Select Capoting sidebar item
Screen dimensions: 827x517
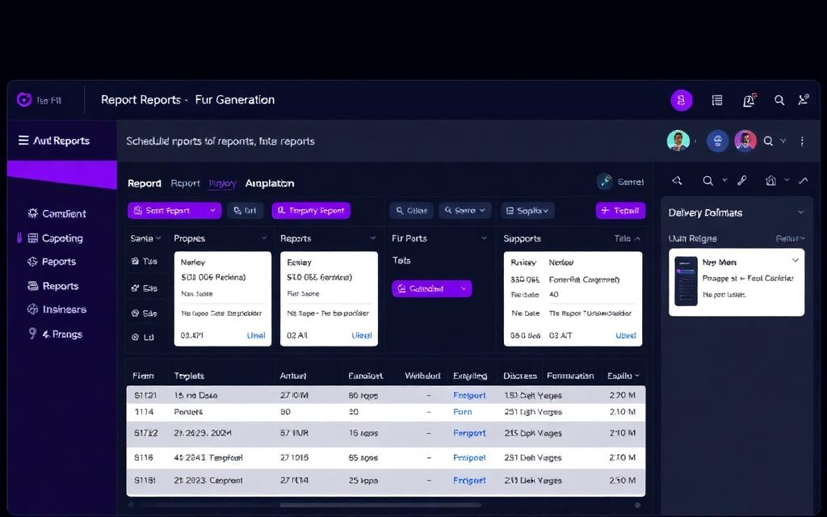(56, 238)
